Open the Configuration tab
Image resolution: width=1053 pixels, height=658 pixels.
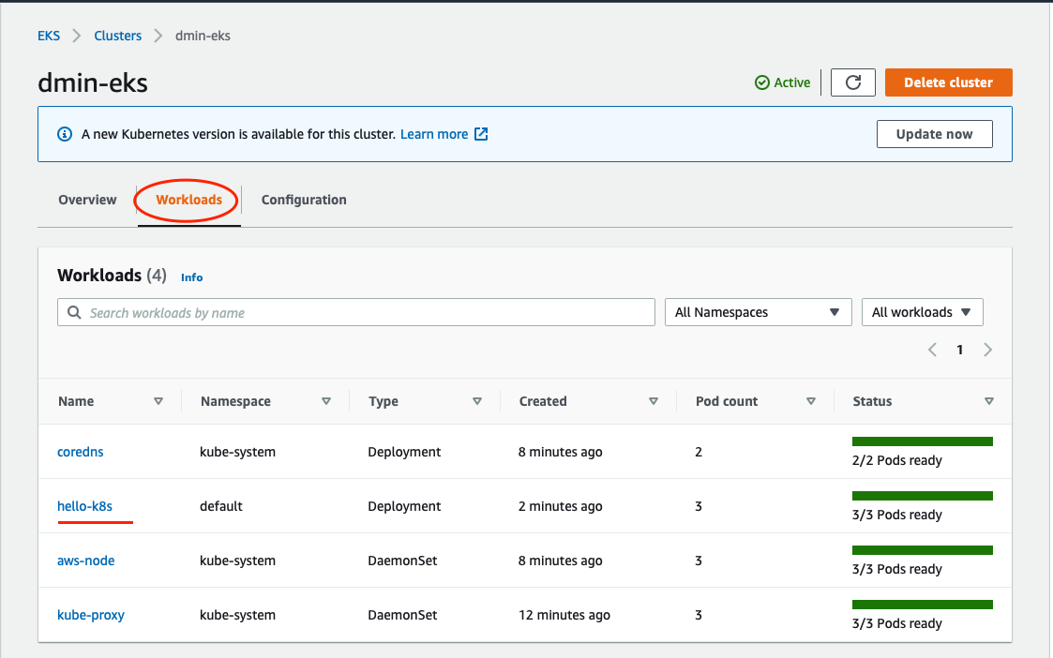coord(304,200)
